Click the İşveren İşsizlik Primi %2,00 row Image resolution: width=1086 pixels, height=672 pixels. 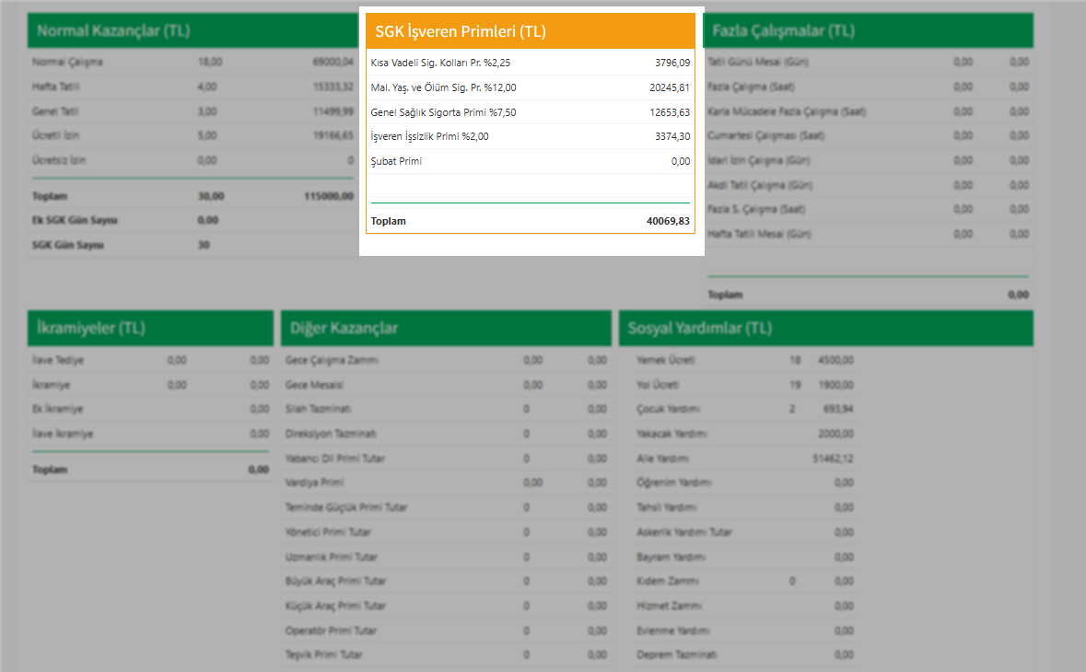tap(530, 136)
